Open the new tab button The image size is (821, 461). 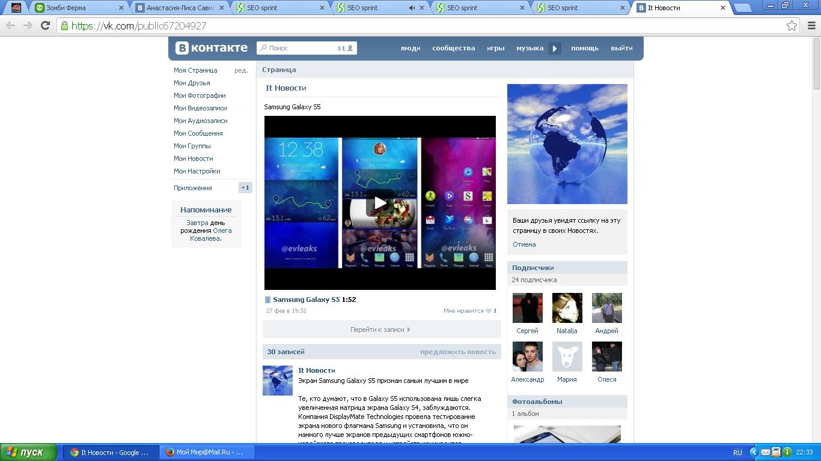click(x=742, y=8)
